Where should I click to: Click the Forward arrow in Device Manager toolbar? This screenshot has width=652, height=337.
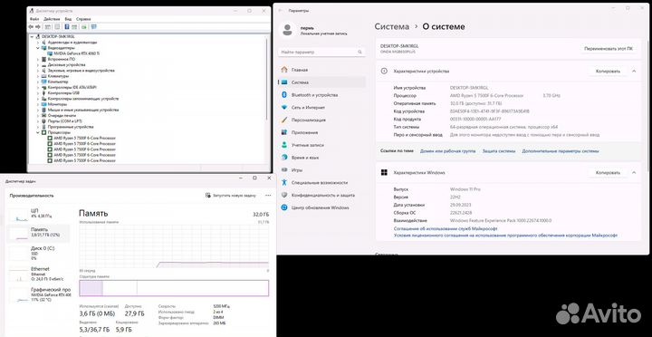point(37,26)
